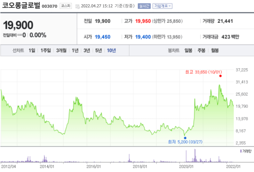
Task: Click the 고가 value 19,950
Action: [x=143, y=21]
